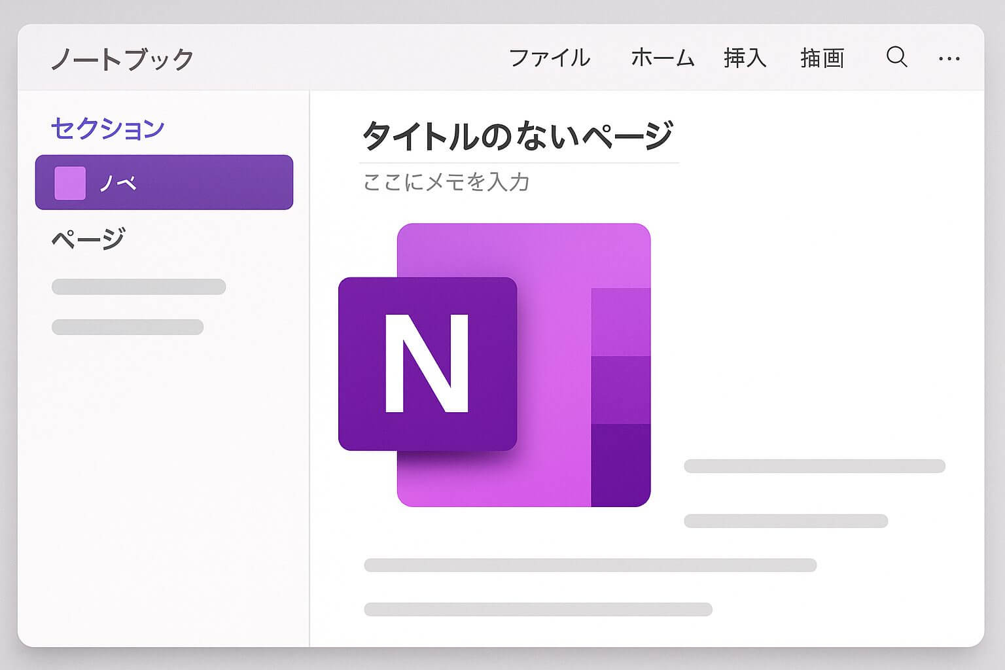Click the lightest purple tab on the logo
Screen dimensions: 1005x670
pyautogui.click(x=620, y=322)
